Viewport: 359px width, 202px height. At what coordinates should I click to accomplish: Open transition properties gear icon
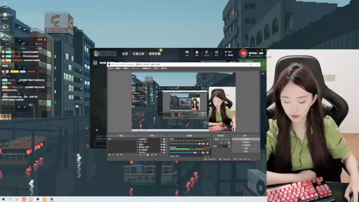coord(229,143)
